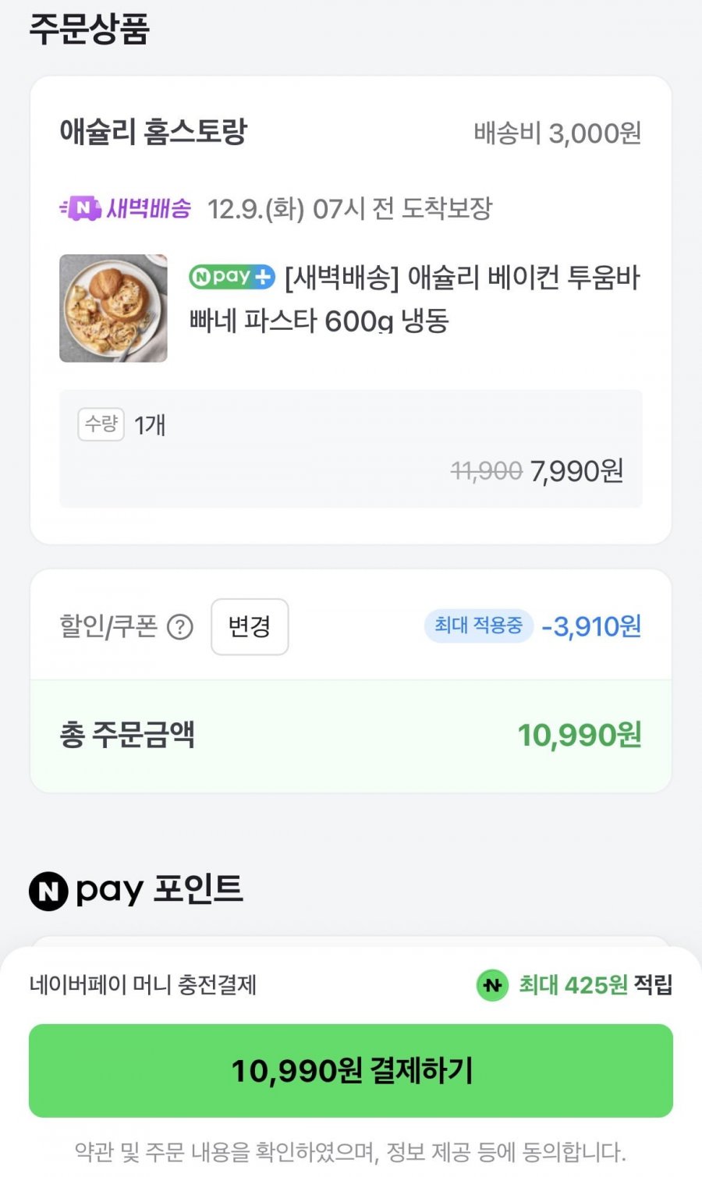Tap the 네이버페이 머니 충전결제 payment method text
The image size is (702, 1177).
[143, 984]
